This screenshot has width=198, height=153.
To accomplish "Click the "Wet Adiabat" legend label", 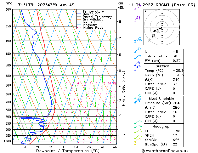I will (x=93, y=22).
